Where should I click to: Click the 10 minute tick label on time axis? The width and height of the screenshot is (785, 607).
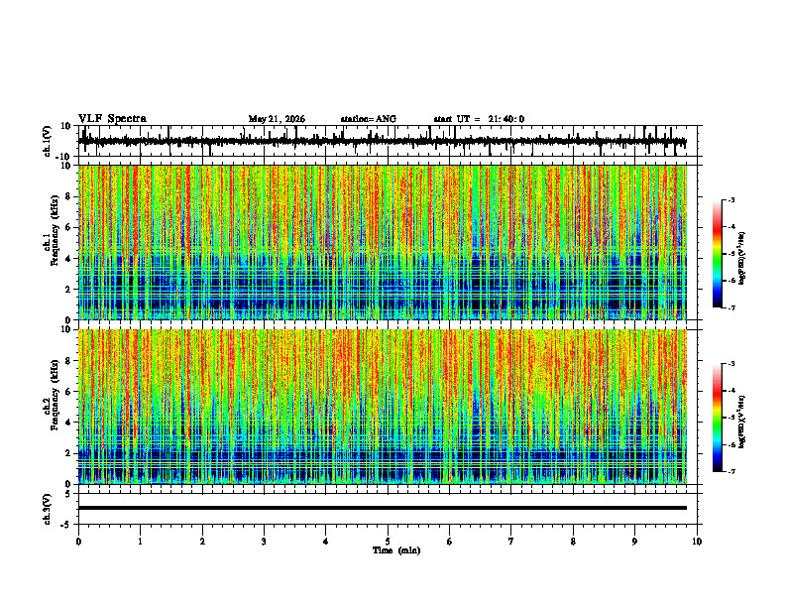pyautogui.click(x=697, y=542)
